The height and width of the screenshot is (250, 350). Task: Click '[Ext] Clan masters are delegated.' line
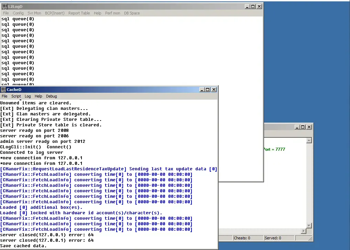pos(45,114)
